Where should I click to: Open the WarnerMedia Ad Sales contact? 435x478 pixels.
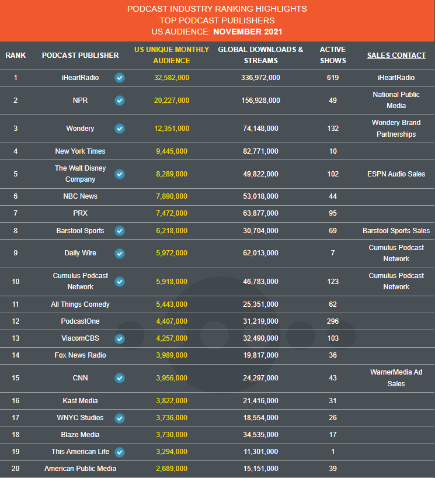click(x=396, y=377)
